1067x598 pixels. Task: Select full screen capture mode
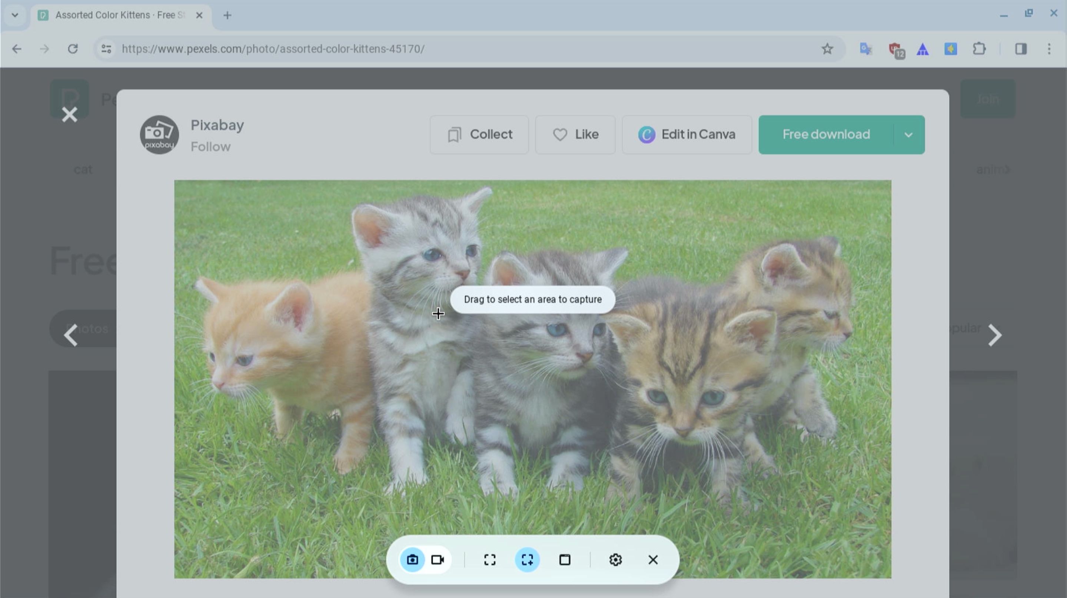tap(489, 560)
